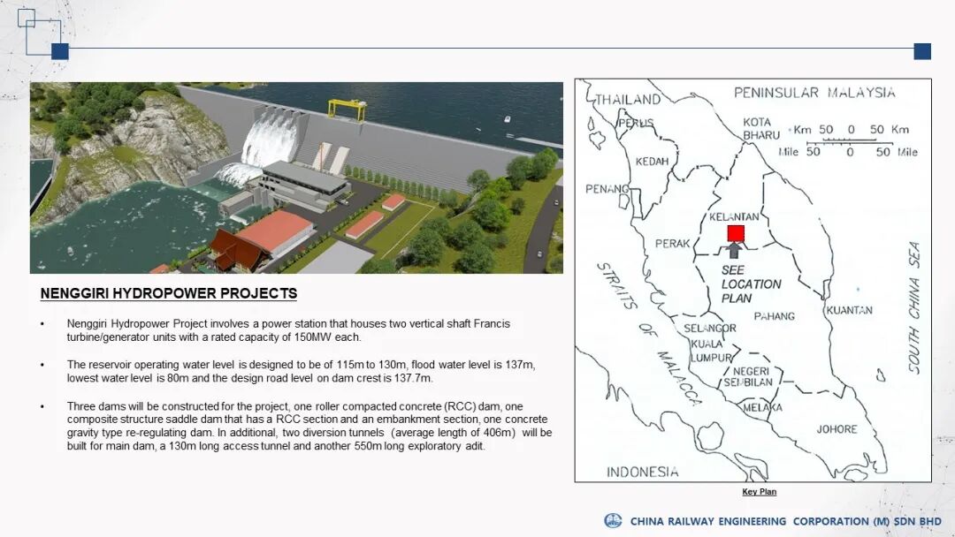
Task: Click the dam rendering image
Action: pyautogui.click(x=296, y=178)
